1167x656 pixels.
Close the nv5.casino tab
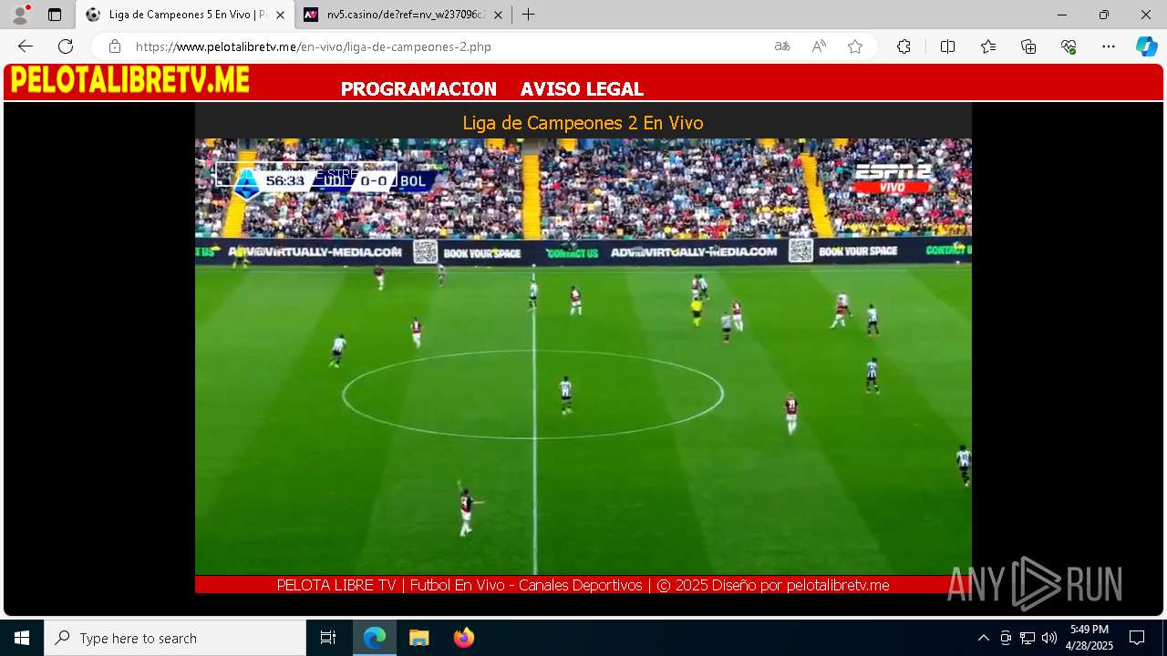click(498, 15)
